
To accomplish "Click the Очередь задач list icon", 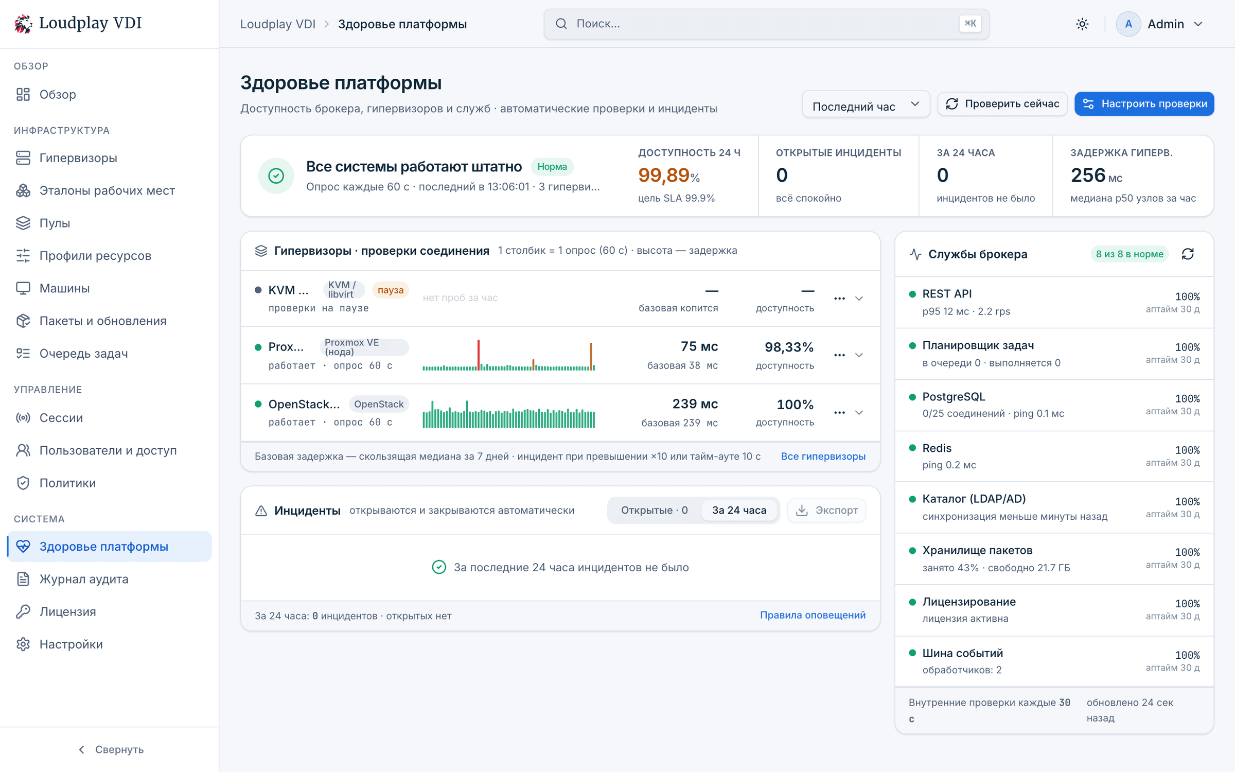I will [x=23, y=354].
